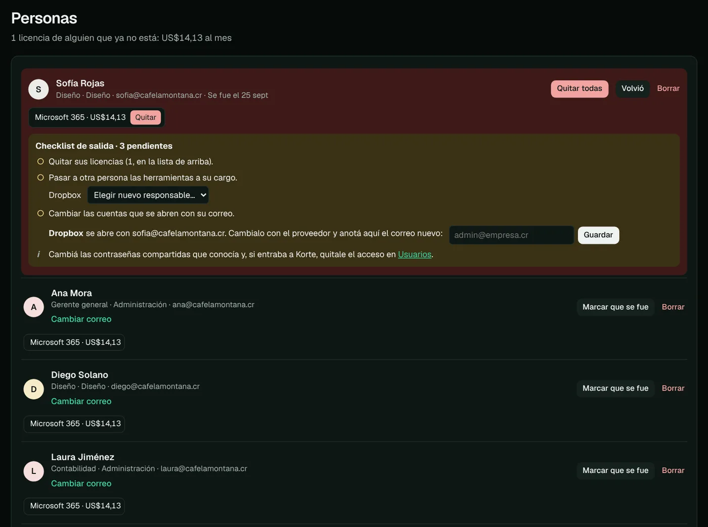Remove Sofía's Microsoft 365 license with Quitar

[x=146, y=117]
